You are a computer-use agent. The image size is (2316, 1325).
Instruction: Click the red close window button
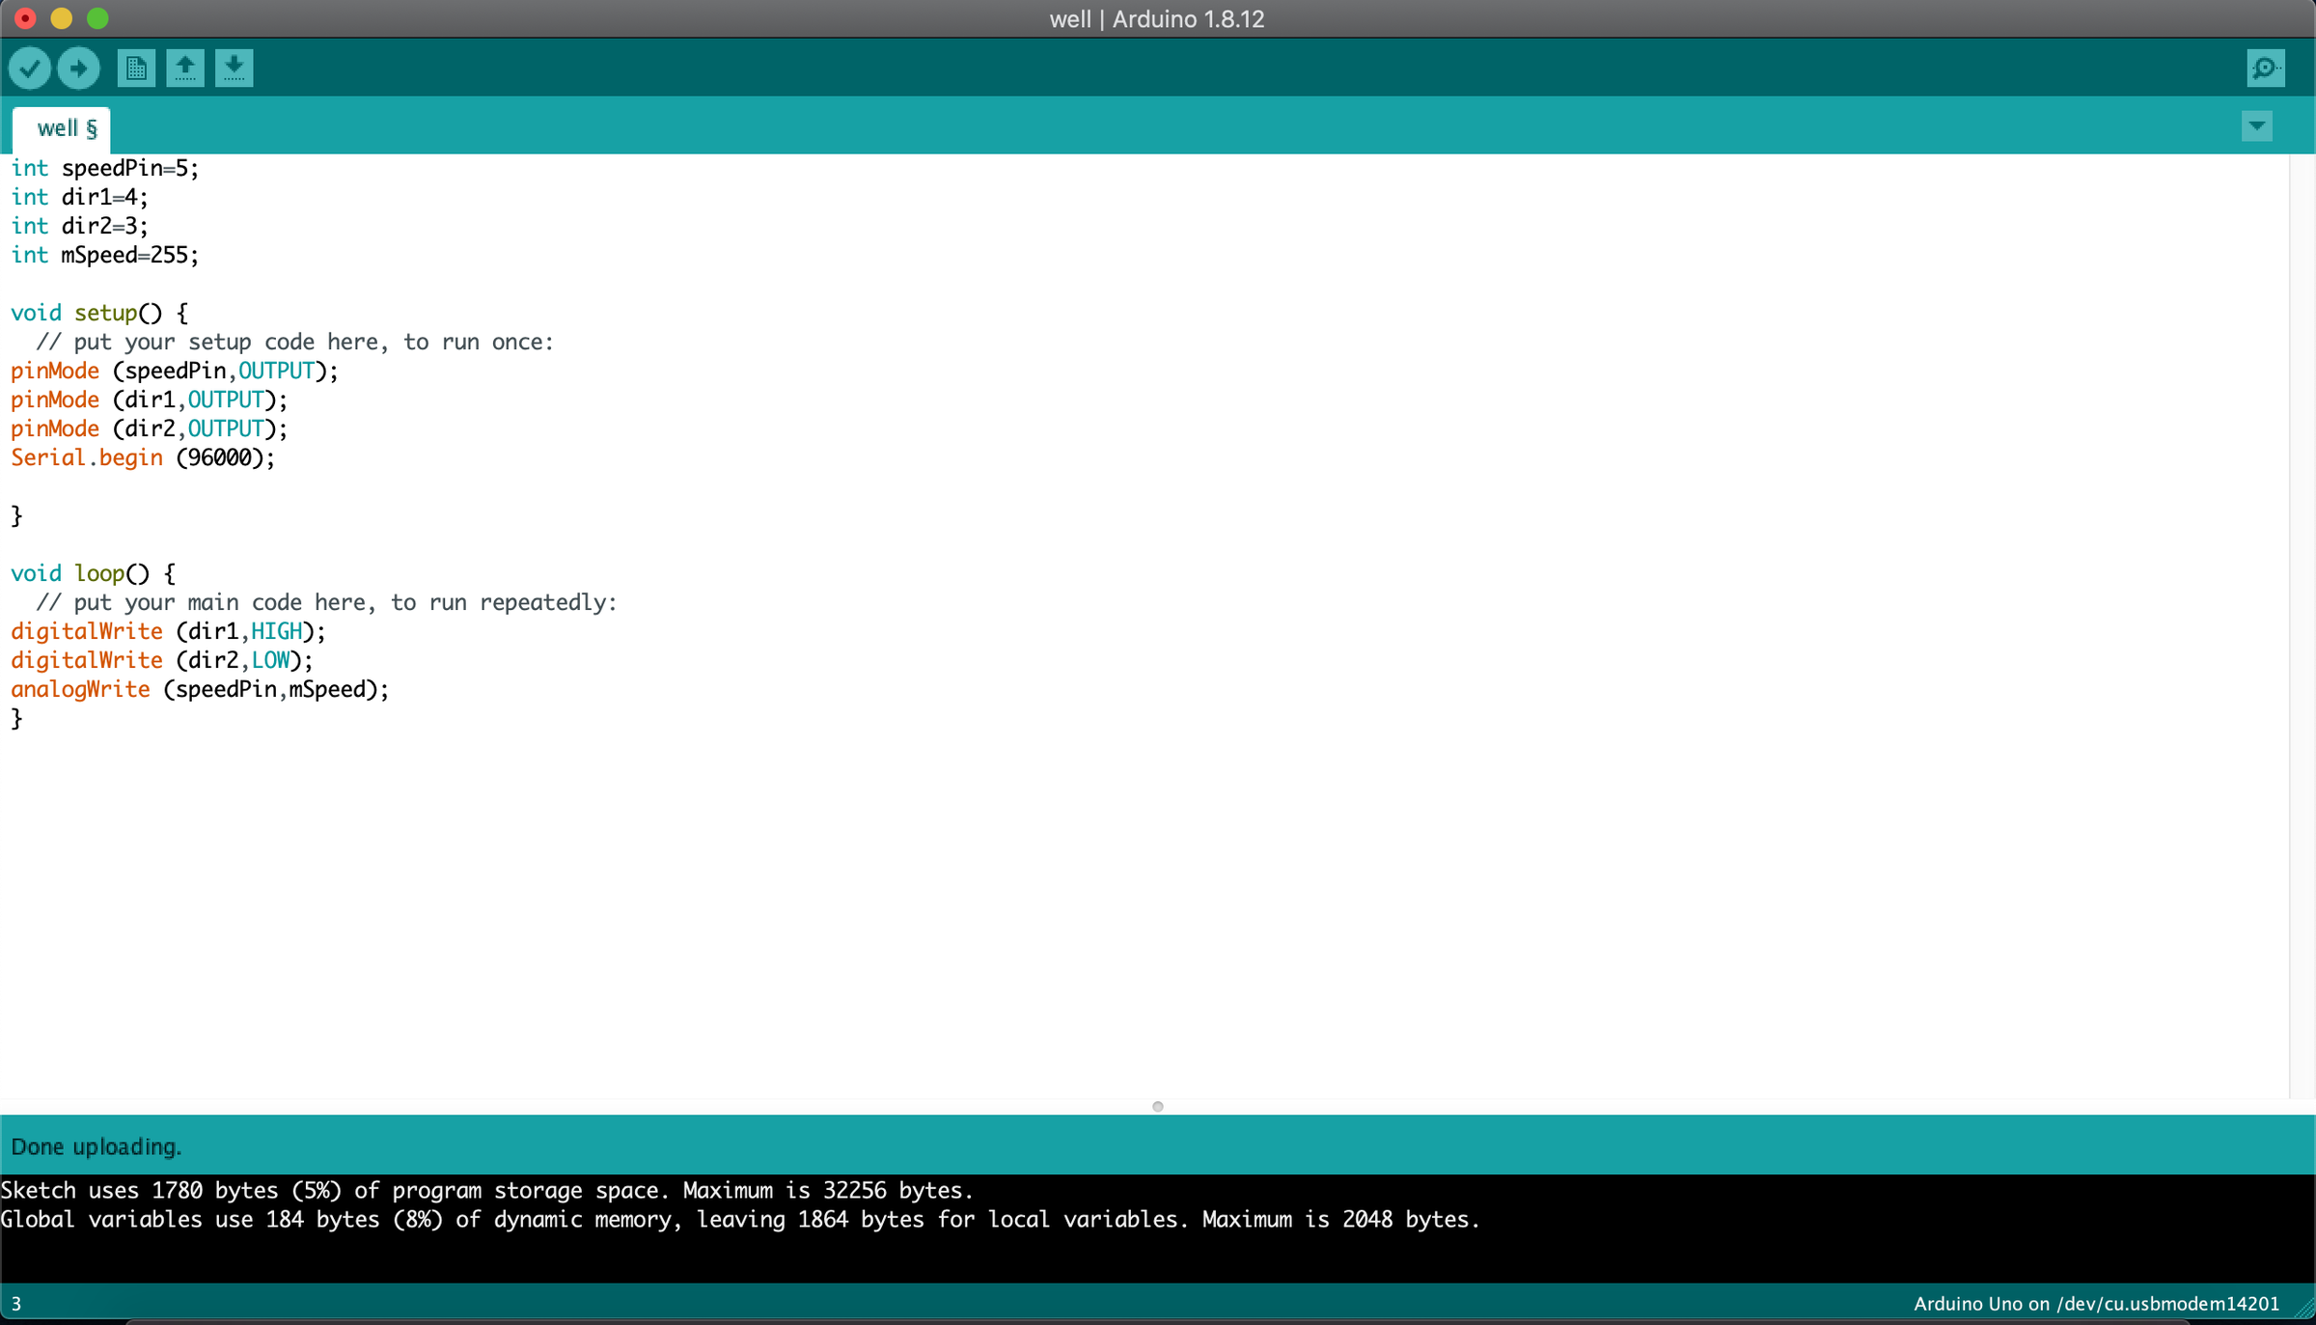26,18
